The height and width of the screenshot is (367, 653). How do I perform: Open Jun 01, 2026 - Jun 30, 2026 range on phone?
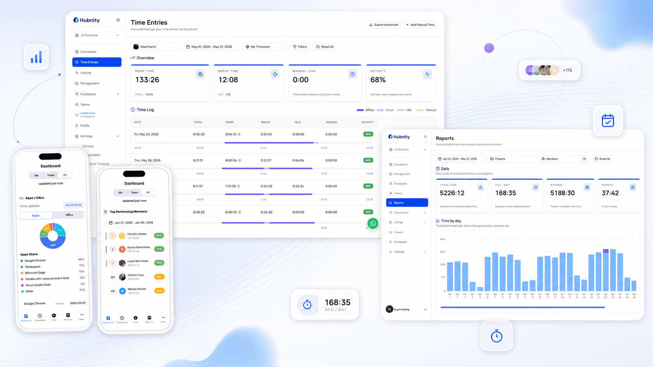pyautogui.click(x=131, y=223)
